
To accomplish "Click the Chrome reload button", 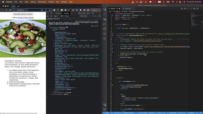I will click(x=10, y=10).
